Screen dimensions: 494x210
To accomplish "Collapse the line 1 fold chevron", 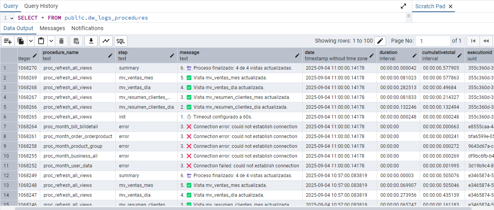I will pos(12,18).
